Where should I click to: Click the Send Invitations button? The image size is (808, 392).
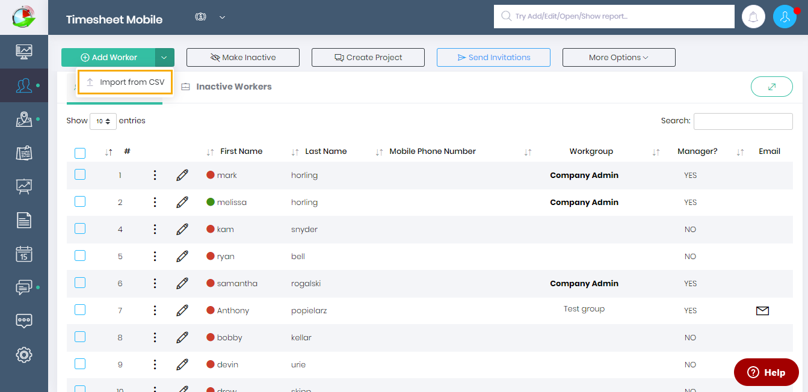(x=493, y=58)
